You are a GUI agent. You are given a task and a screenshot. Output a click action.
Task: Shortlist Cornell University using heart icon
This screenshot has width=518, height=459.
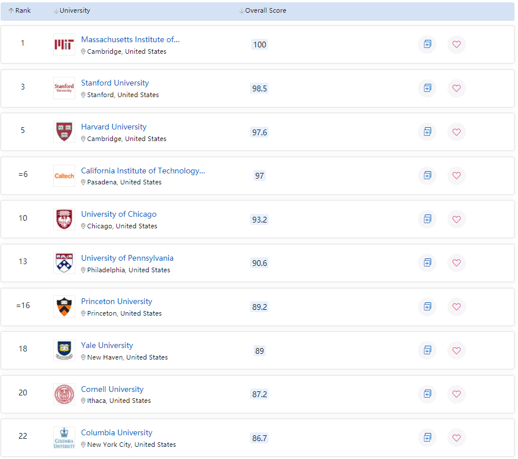coord(456,394)
